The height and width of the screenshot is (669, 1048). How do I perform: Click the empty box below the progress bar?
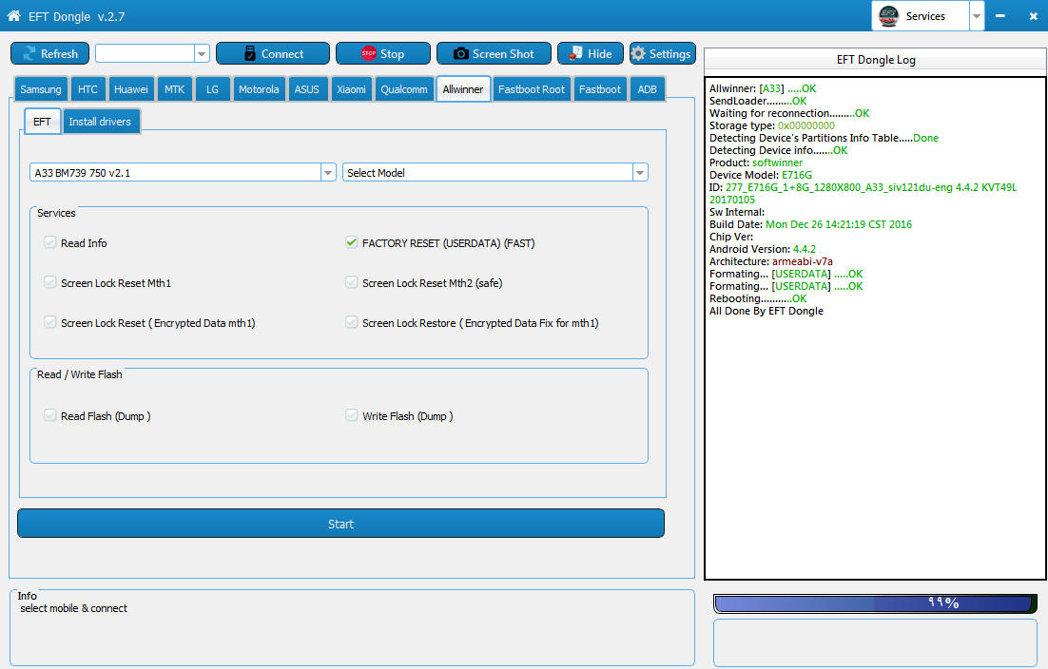875,642
